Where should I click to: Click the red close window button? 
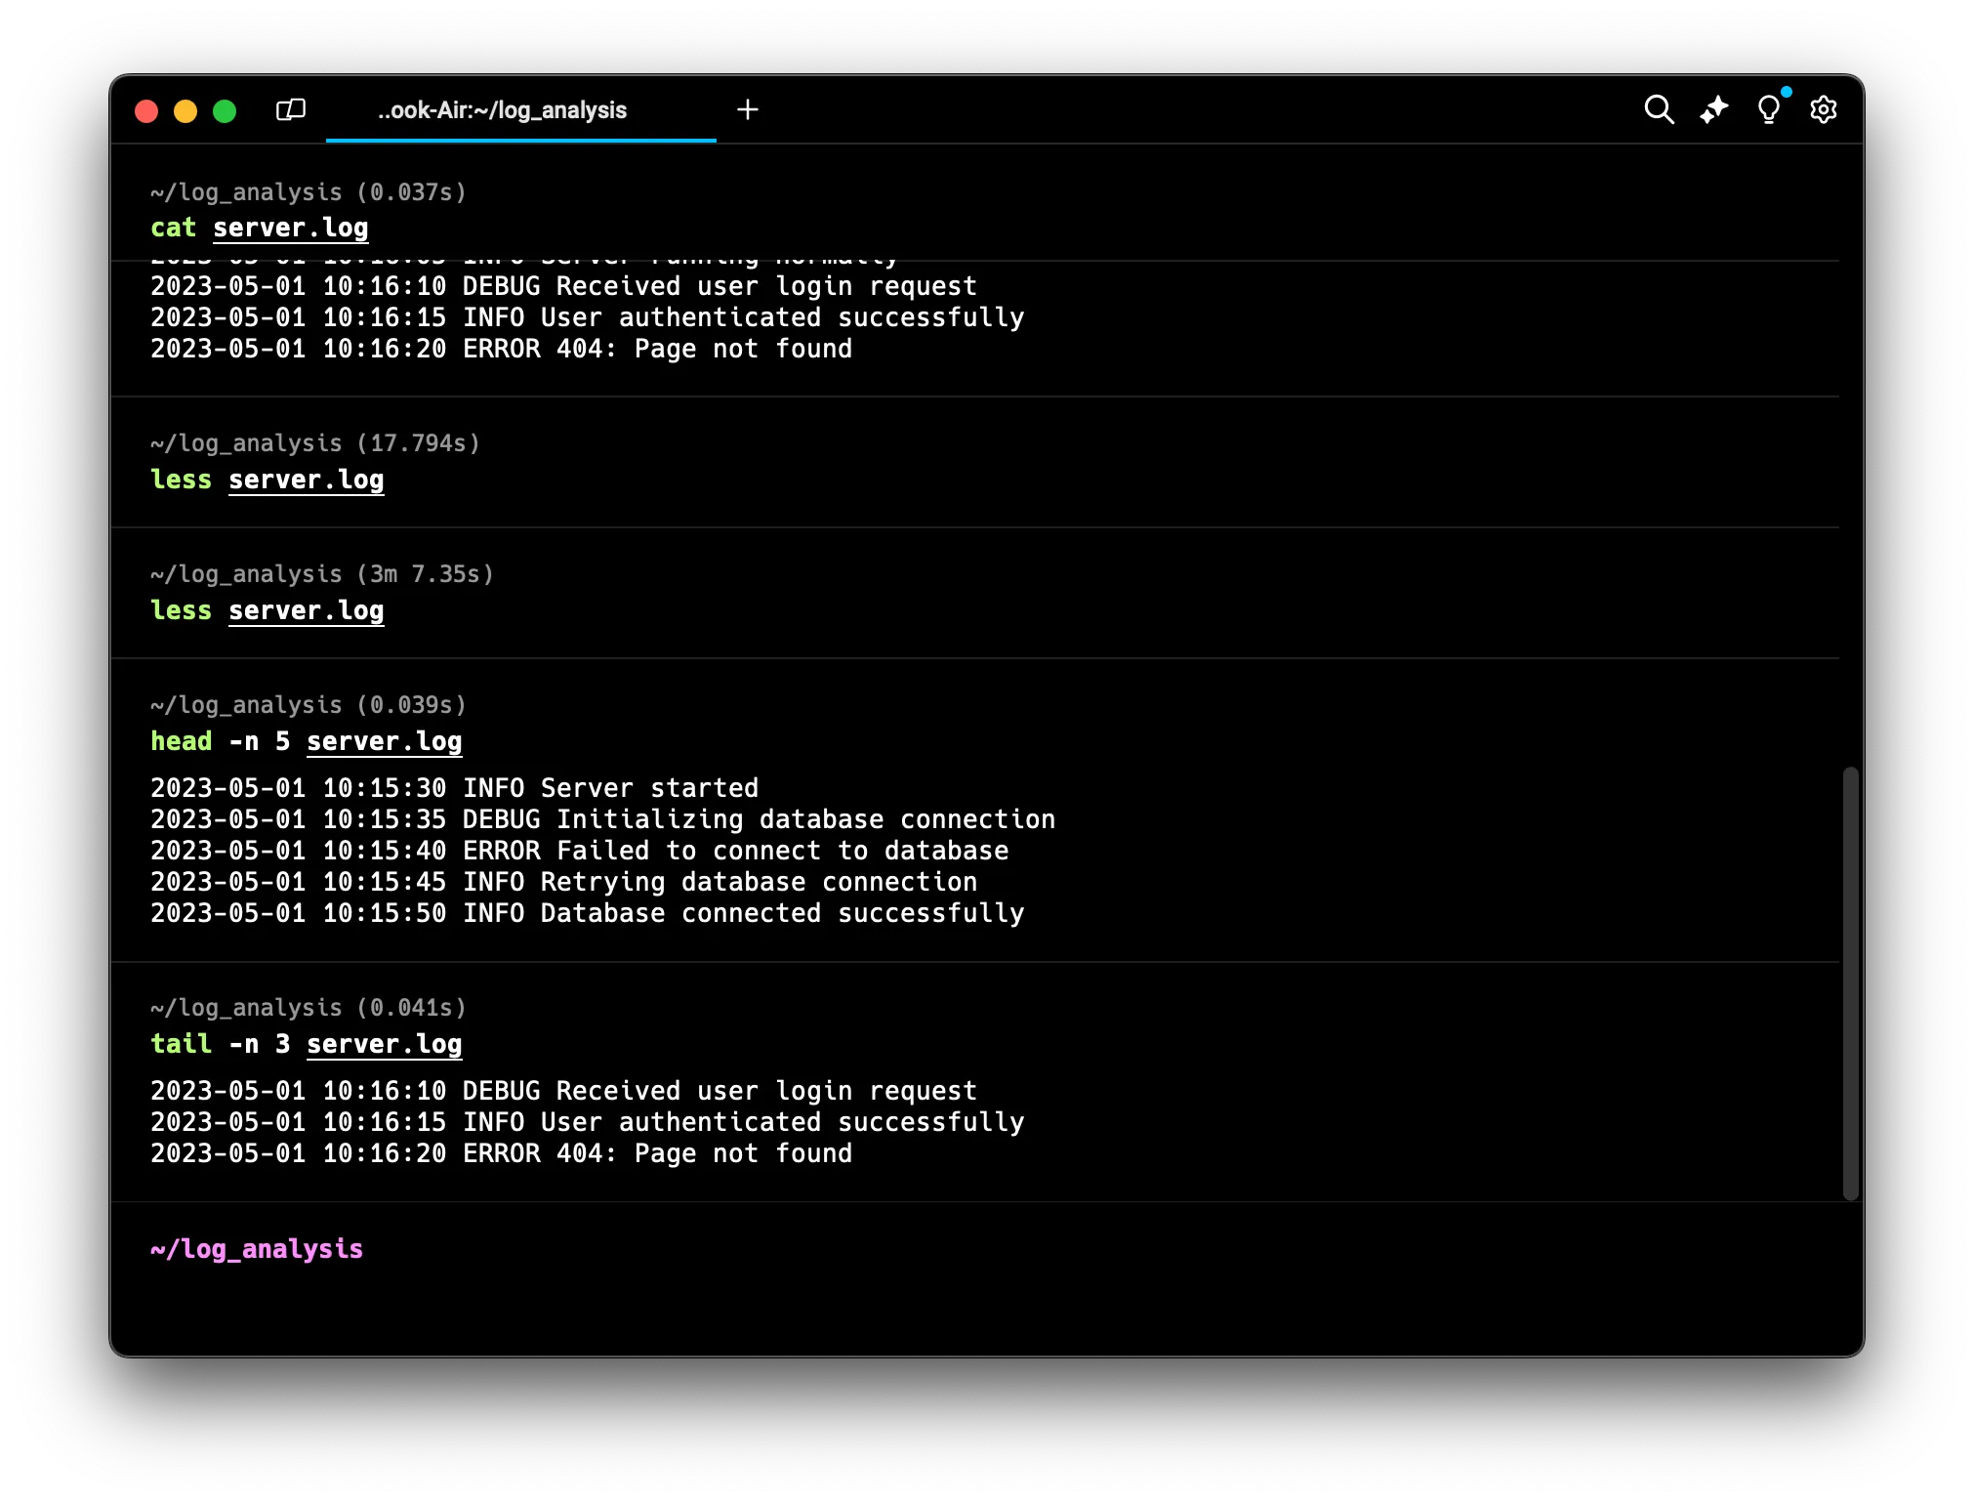[146, 111]
